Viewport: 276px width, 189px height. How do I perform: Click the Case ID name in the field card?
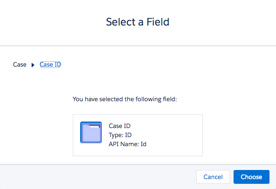click(120, 126)
